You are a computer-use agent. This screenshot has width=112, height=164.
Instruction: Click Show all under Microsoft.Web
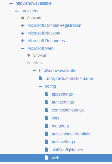[40, 55]
